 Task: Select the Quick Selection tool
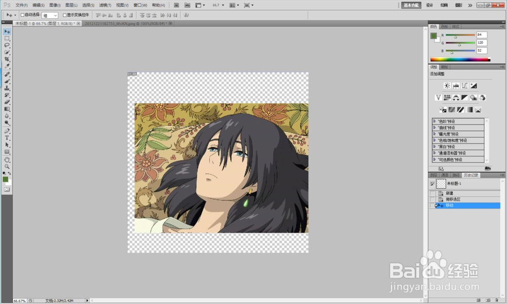pos(7,52)
